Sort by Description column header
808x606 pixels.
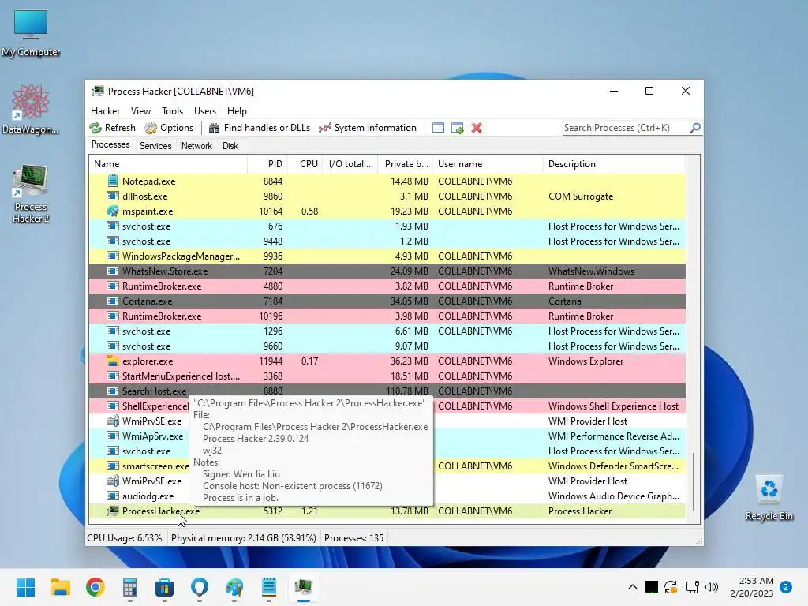coord(614,164)
